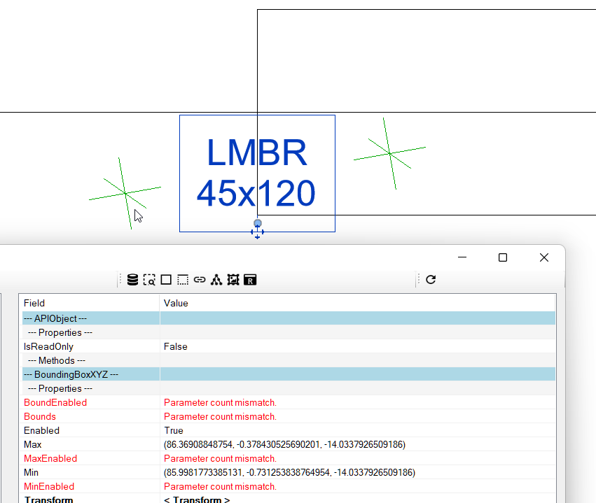Refresh the property list

[x=430, y=279]
